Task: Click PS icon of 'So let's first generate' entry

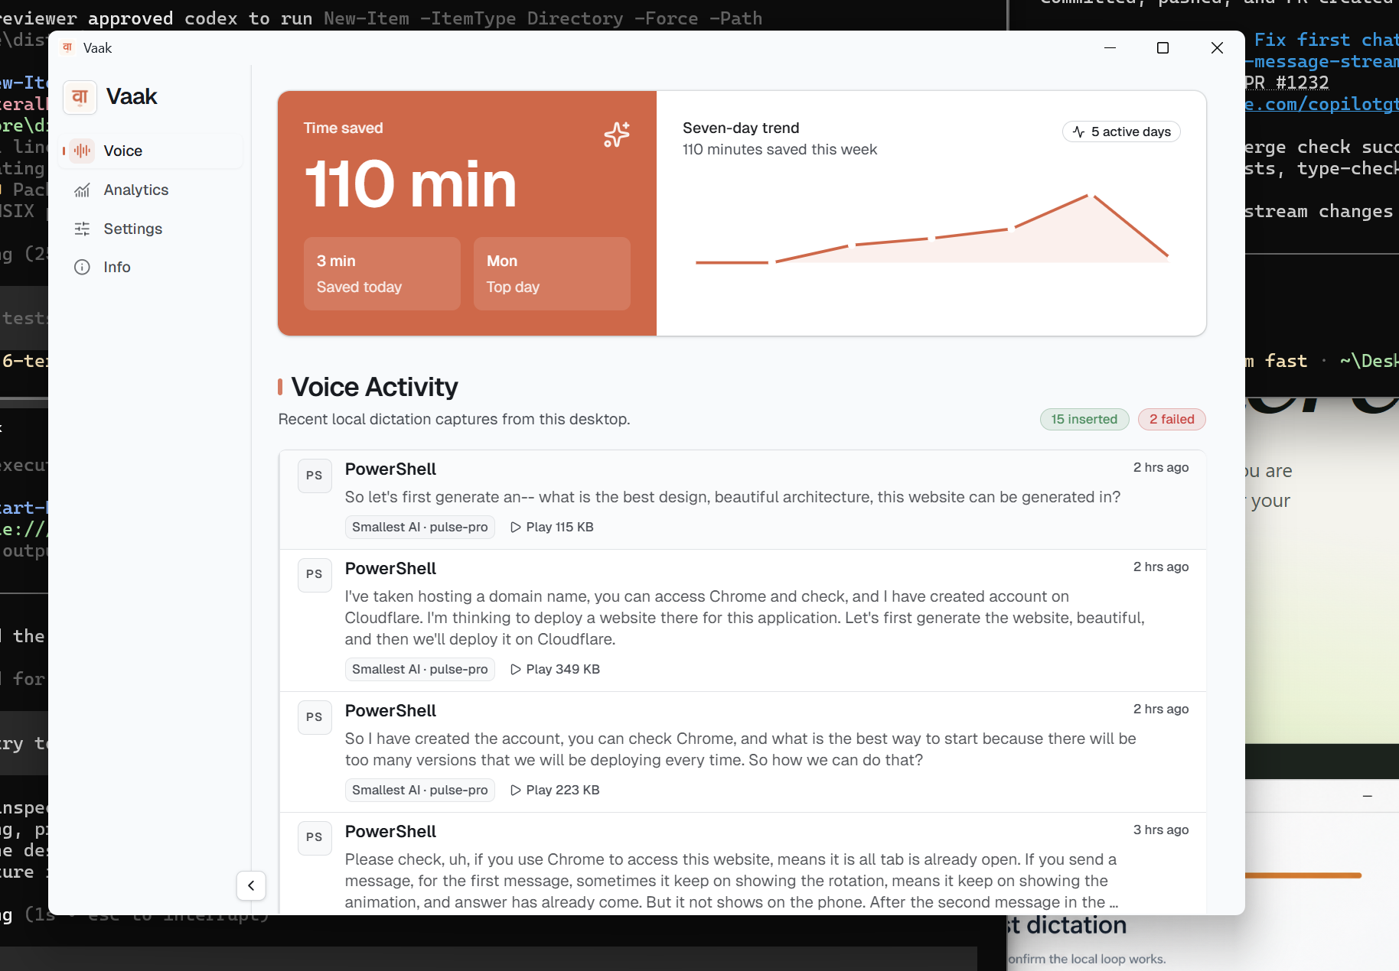Action: pyautogui.click(x=315, y=476)
